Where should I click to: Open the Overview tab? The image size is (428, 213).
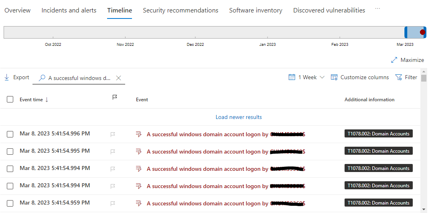click(18, 10)
